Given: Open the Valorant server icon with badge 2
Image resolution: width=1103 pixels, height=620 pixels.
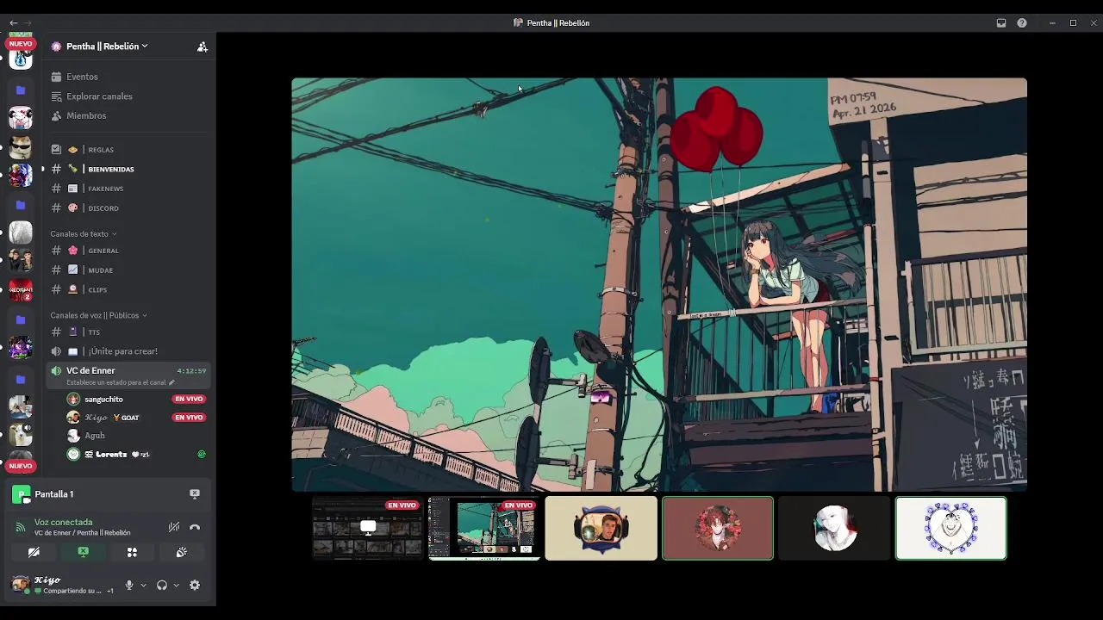Looking at the screenshot, I should (21, 290).
